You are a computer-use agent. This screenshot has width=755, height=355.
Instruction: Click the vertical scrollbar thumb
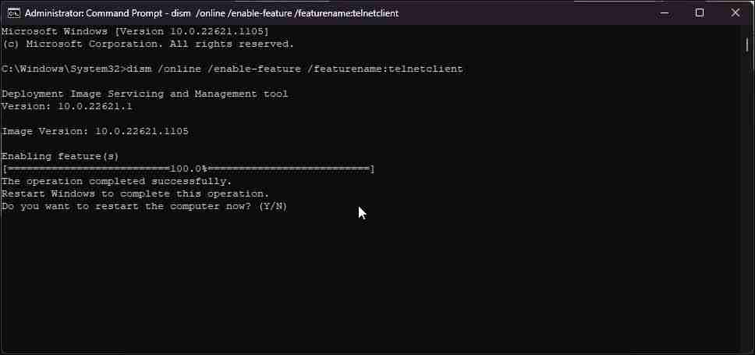tap(748, 44)
